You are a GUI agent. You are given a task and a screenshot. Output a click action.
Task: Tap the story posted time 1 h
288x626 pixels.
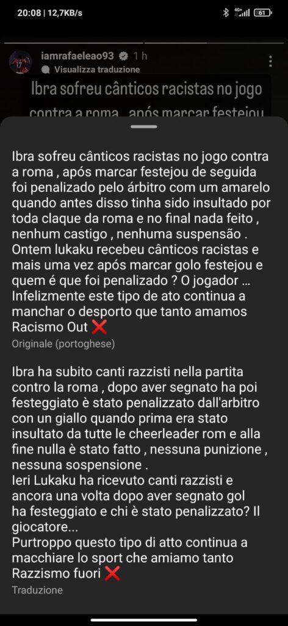click(x=140, y=56)
